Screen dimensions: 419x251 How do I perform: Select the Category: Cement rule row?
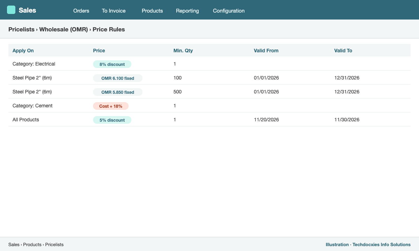tap(209, 106)
